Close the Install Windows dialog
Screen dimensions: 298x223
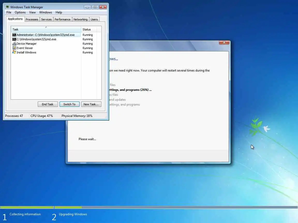[224, 42]
